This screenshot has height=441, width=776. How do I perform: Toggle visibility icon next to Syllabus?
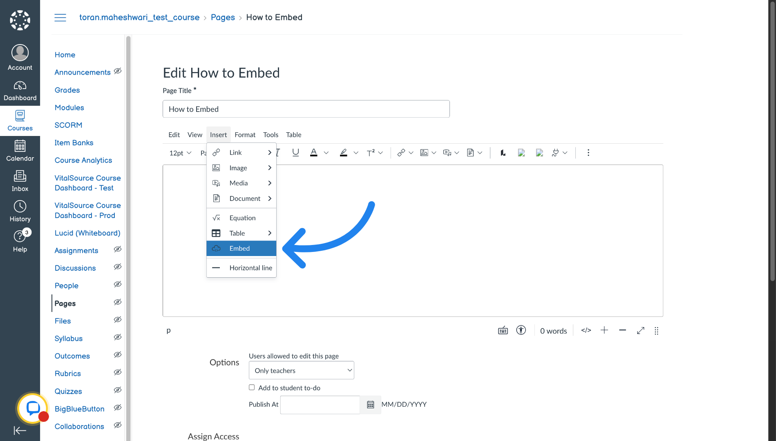click(x=118, y=337)
